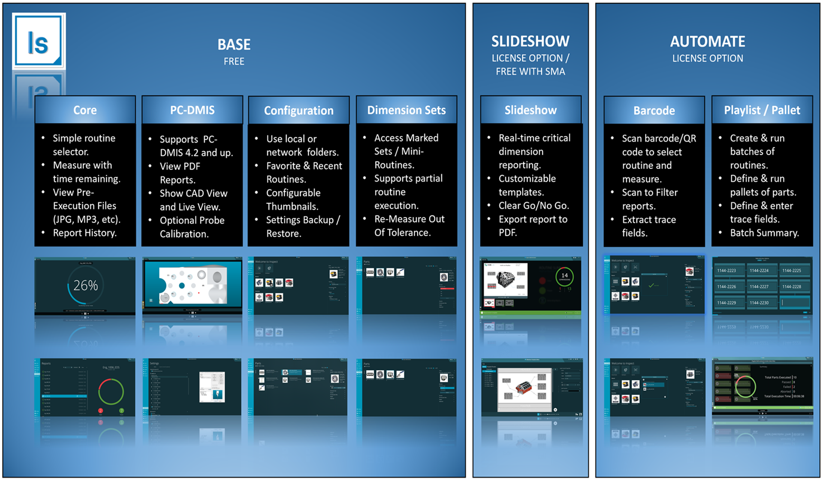Screen dimensions: 822x479
Task: Open the View Reports tile in Inspect
Action: pyautogui.click(x=269, y=269)
